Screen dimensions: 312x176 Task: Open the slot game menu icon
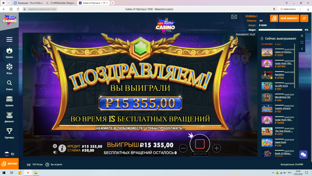point(55,146)
